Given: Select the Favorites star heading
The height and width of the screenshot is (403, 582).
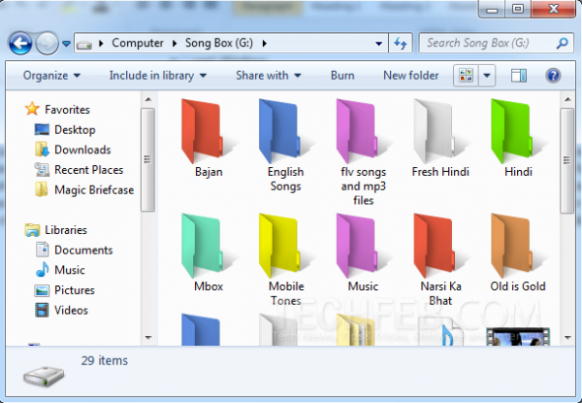Looking at the screenshot, I should point(57,109).
